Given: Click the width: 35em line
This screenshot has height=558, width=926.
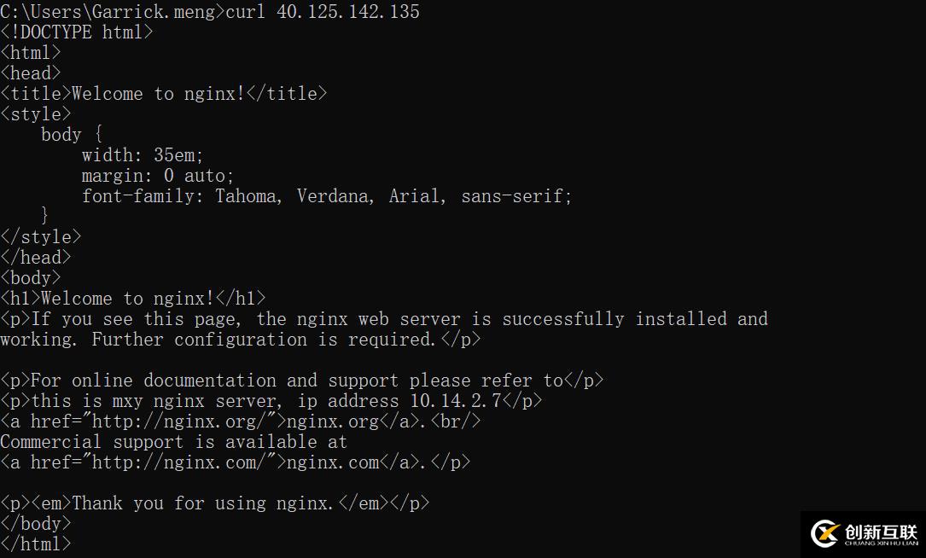Looking at the screenshot, I should coord(143,155).
